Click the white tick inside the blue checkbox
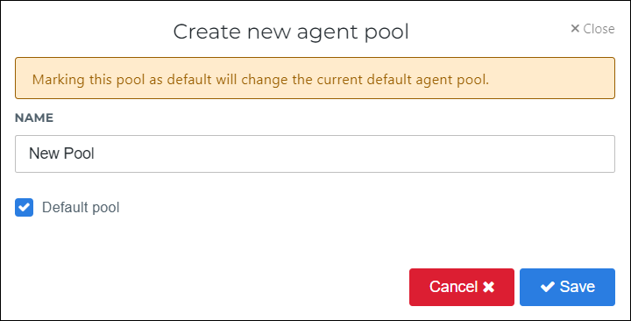The width and height of the screenshot is (631, 321). tap(25, 207)
